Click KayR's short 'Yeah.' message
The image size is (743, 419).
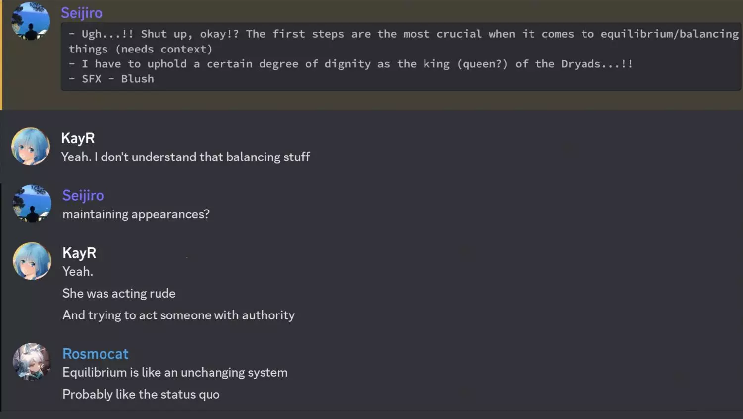pyautogui.click(x=78, y=272)
